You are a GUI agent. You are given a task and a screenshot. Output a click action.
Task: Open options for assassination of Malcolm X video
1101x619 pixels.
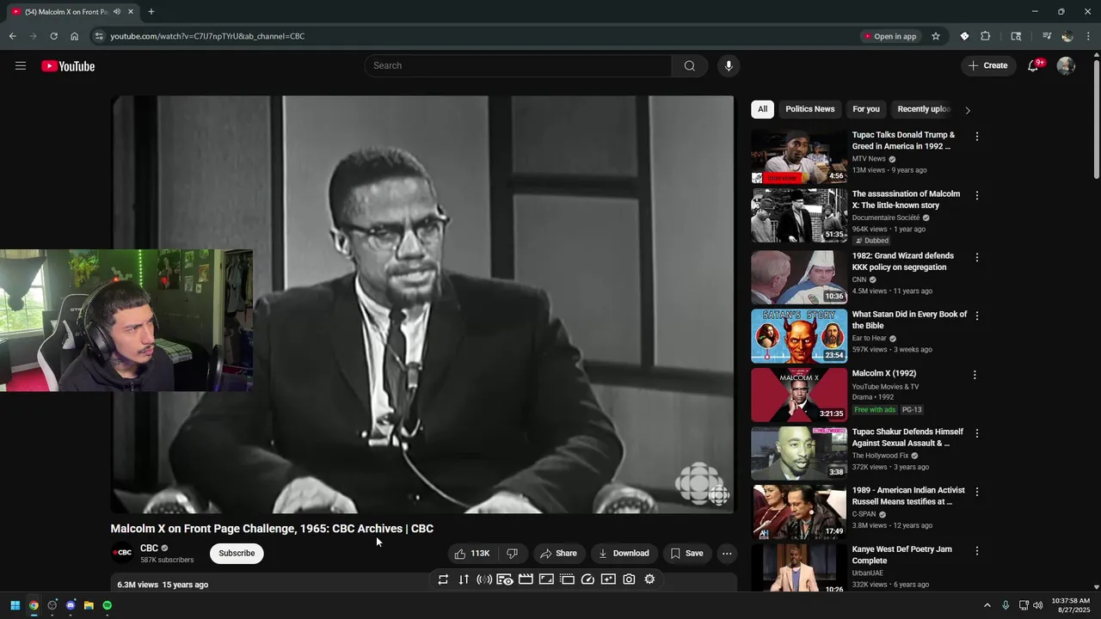976,195
